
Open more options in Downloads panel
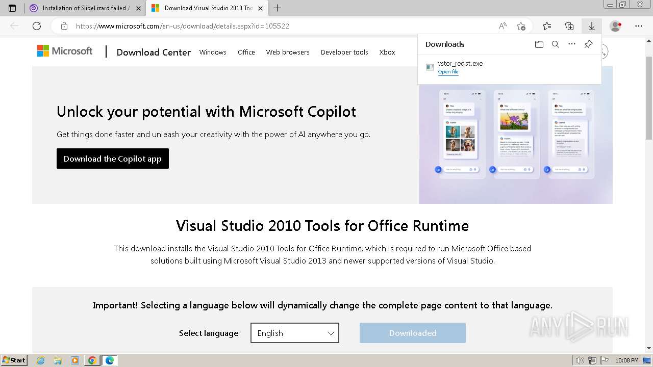(572, 44)
